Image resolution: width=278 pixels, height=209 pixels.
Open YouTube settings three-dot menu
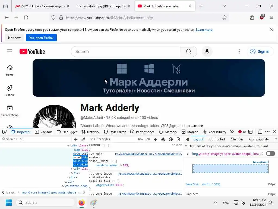(x=239, y=51)
